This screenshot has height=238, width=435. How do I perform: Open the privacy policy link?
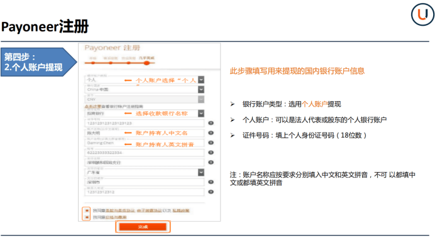pyautogui.click(x=181, y=210)
